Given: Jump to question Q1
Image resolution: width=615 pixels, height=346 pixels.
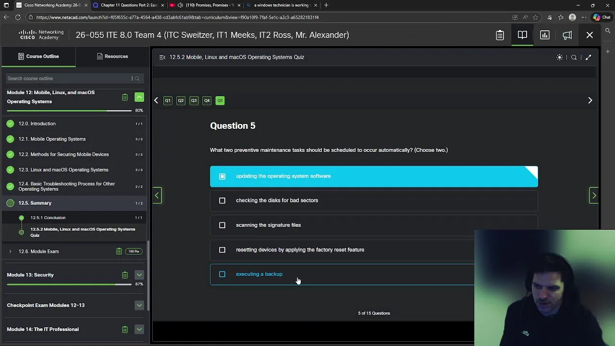Looking at the screenshot, I should [x=168, y=100].
